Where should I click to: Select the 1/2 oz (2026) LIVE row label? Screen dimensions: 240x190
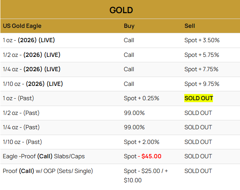point(32,55)
